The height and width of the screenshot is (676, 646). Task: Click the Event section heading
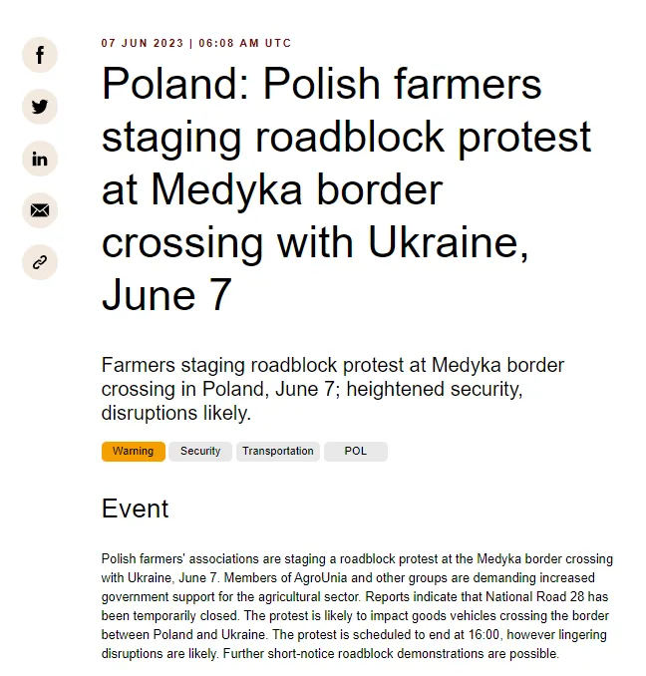135,508
